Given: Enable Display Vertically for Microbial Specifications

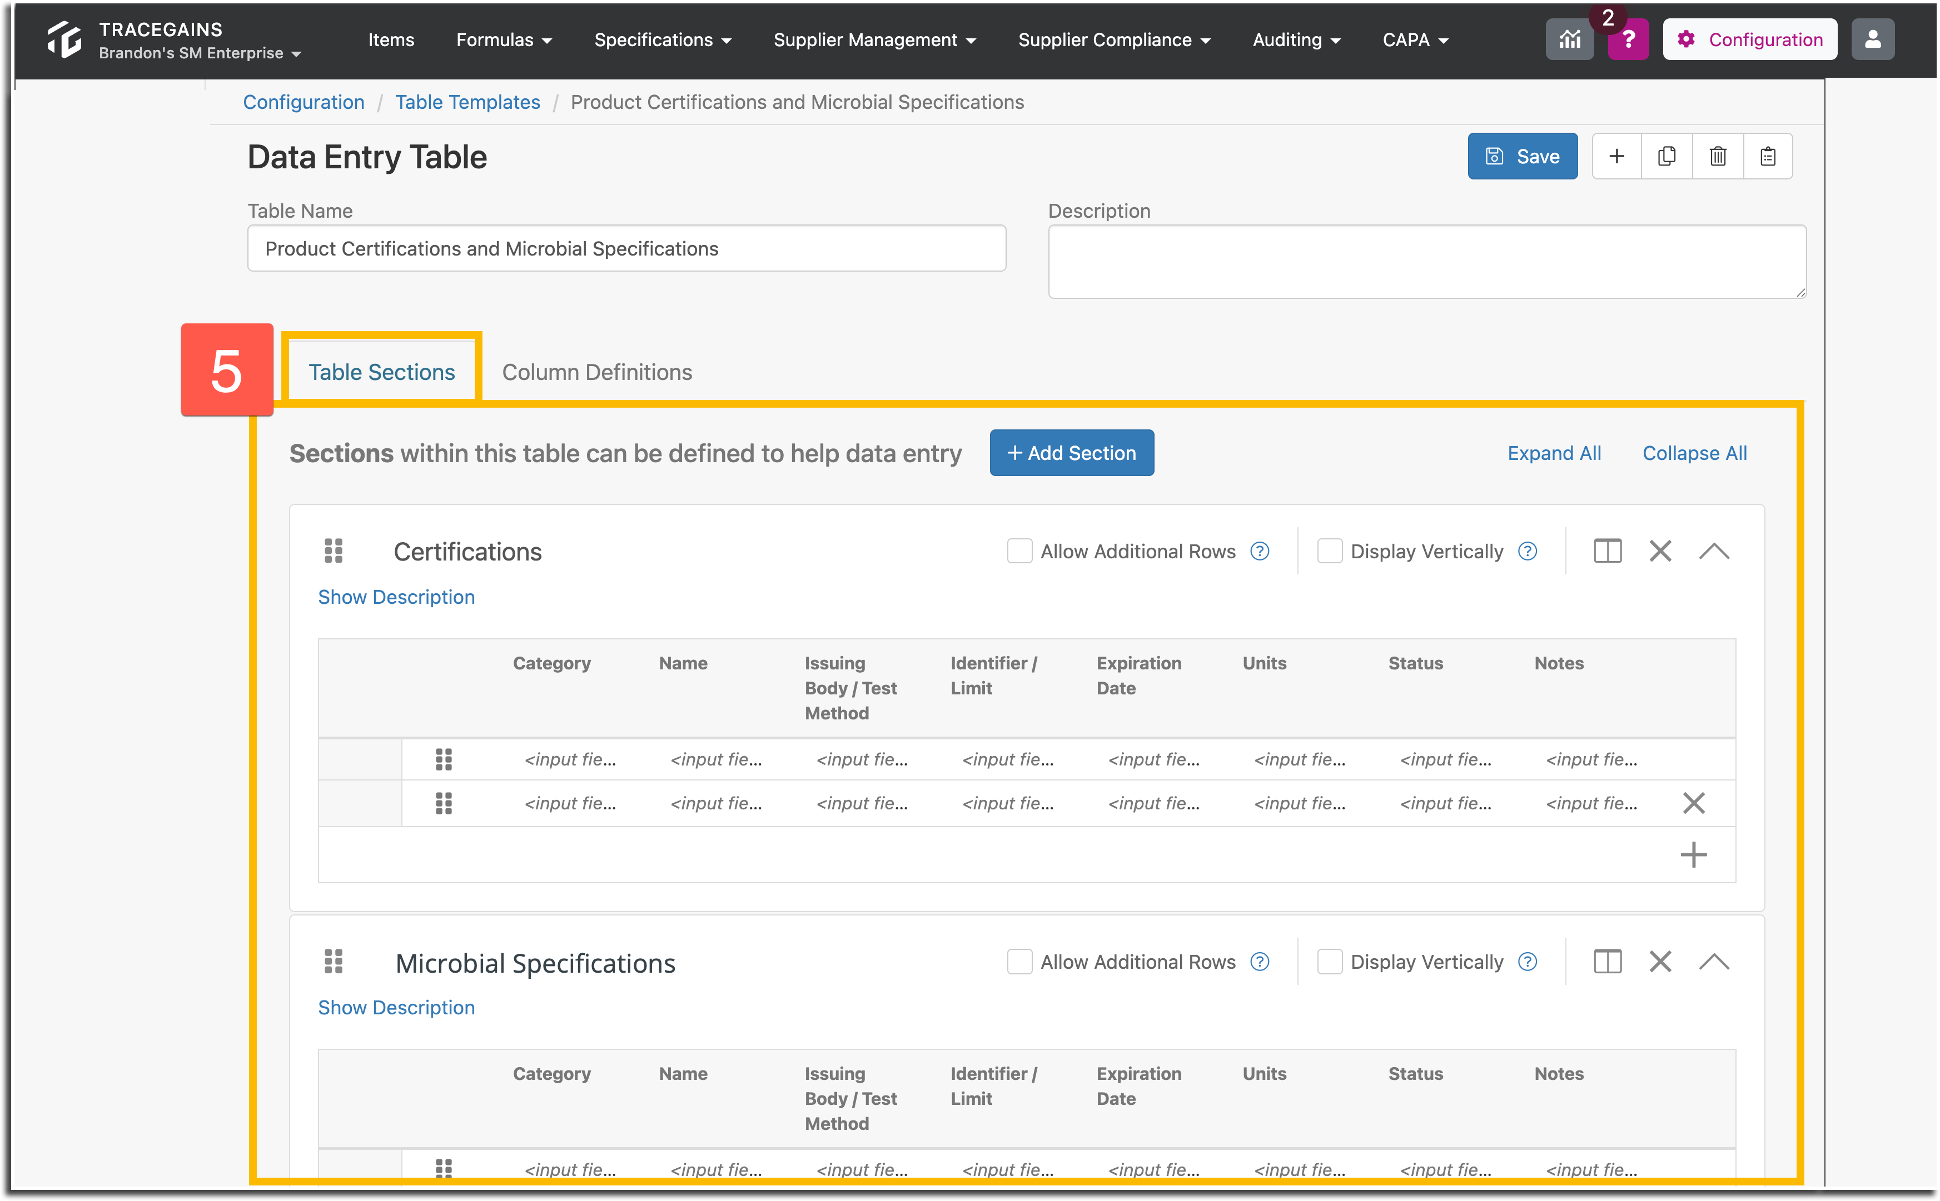Looking at the screenshot, I should pos(1330,962).
